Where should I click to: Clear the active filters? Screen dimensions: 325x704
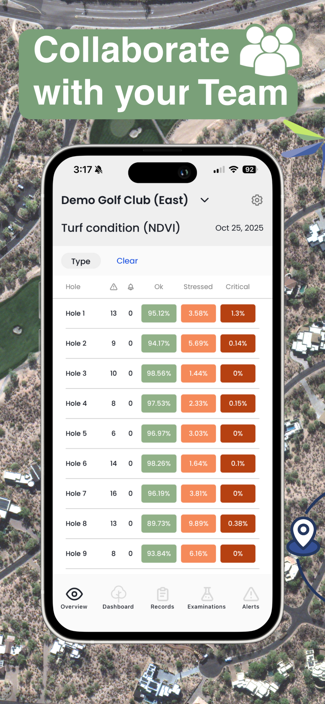[x=127, y=261]
